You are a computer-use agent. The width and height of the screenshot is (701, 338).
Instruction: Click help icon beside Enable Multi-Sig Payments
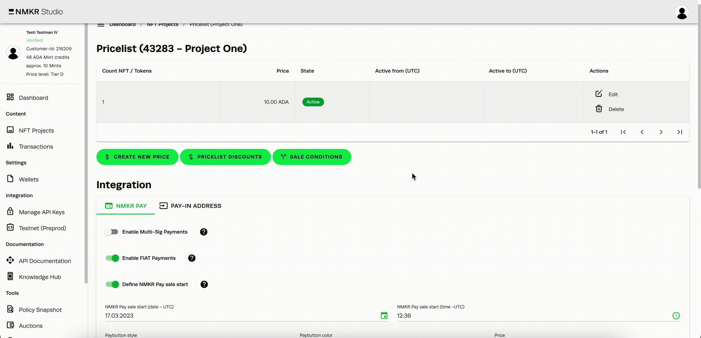click(x=204, y=232)
